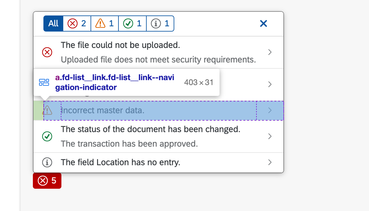Expand chevron of Location field row
This screenshot has height=211, width=369.
coord(270,162)
